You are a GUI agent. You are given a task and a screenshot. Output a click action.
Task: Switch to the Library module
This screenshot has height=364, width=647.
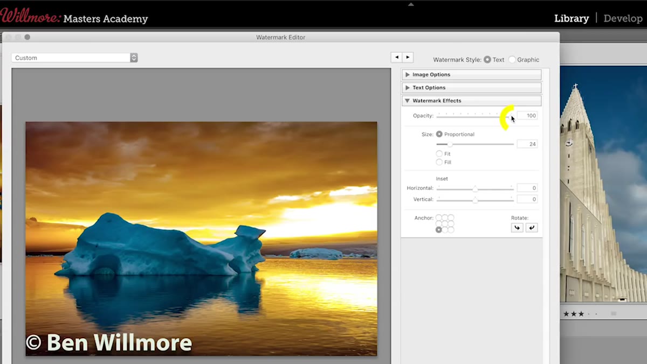tap(572, 18)
